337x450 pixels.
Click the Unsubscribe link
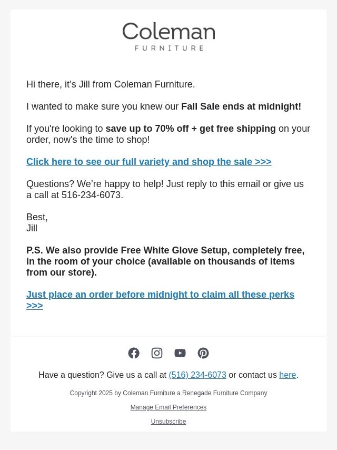point(168,422)
